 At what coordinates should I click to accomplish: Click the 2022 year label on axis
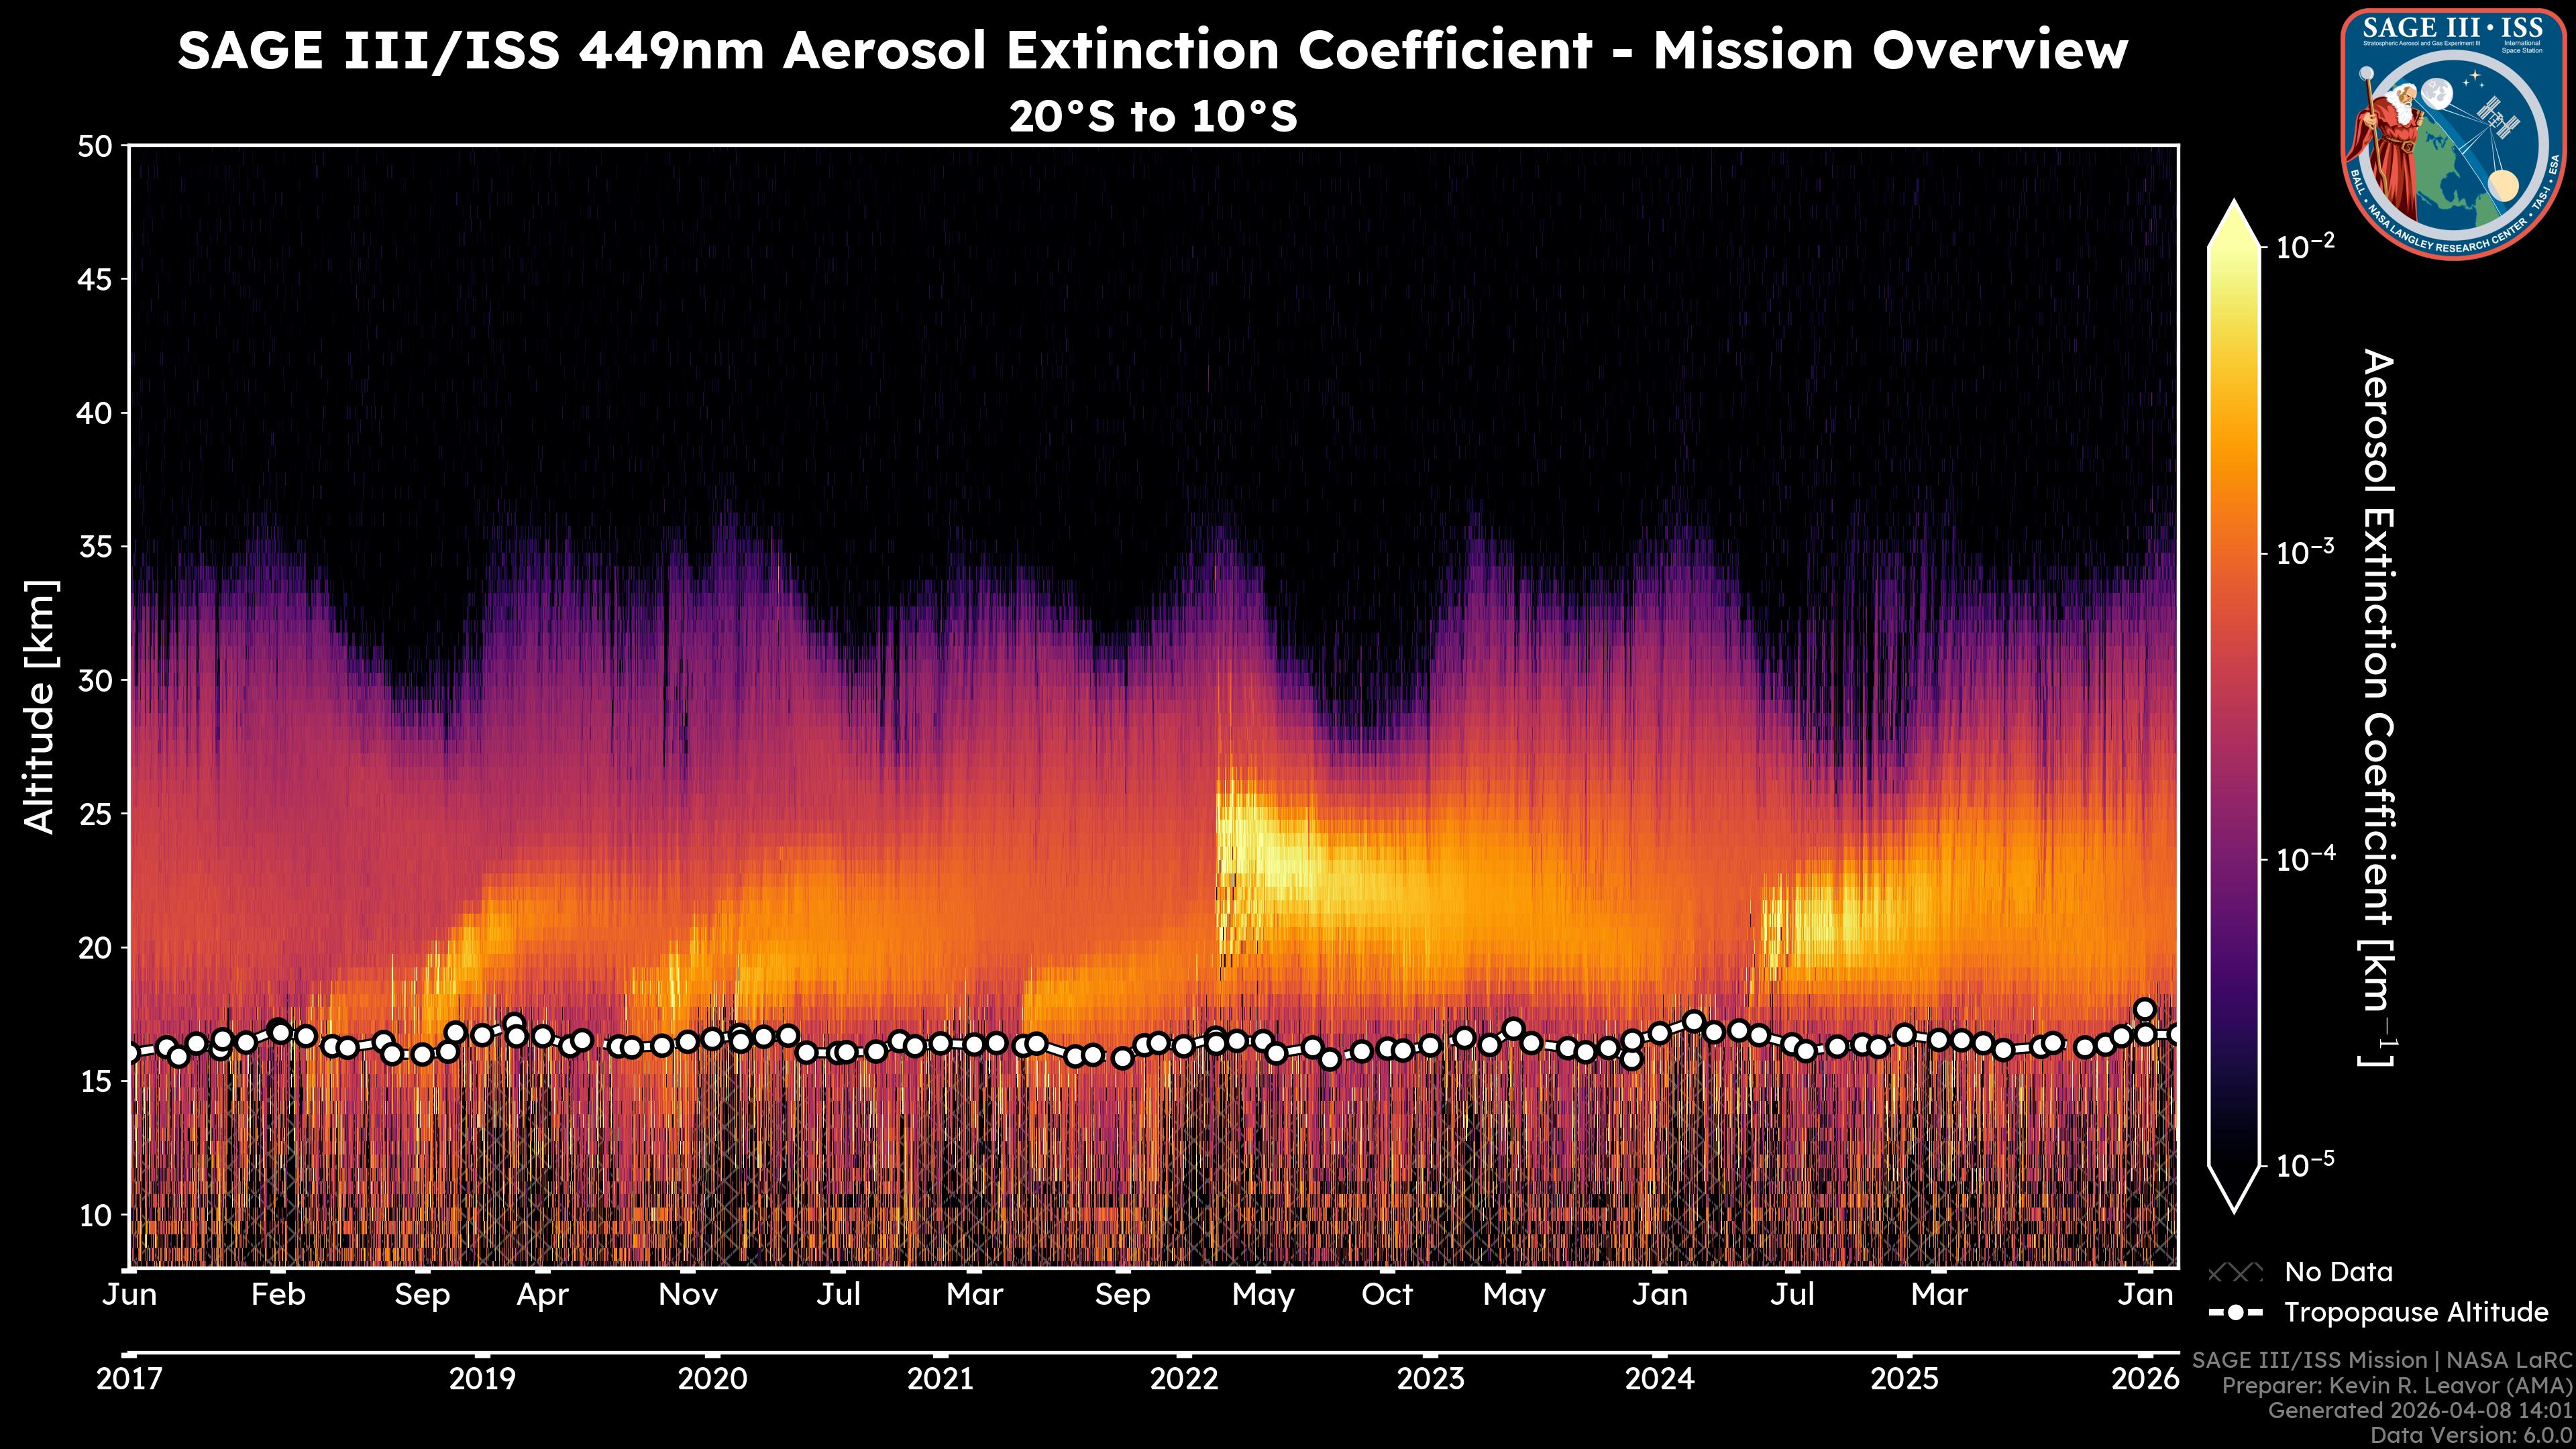pos(1184,1379)
